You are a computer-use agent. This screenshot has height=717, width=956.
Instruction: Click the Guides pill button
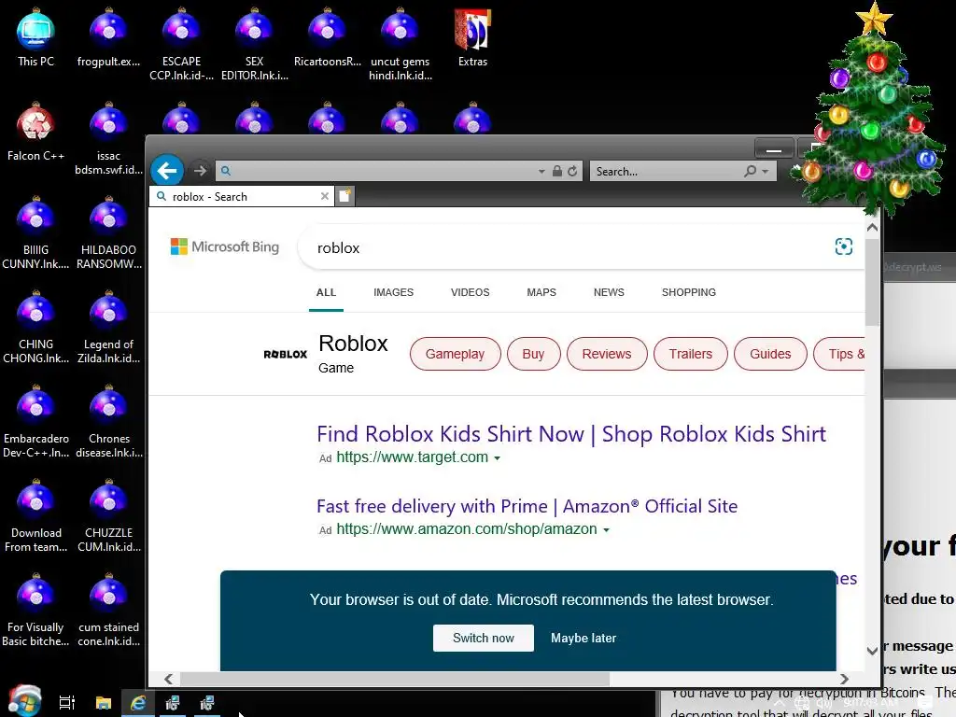click(x=770, y=354)
